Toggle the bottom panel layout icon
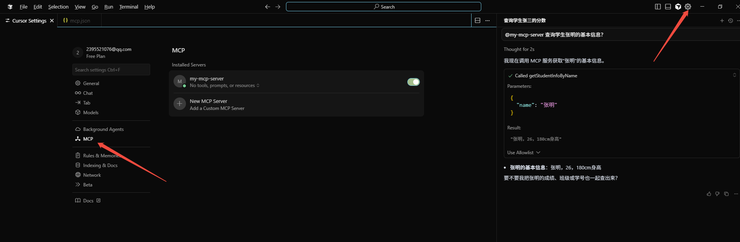The width and height of the screenshot is (740, 242). click(668, 7)
